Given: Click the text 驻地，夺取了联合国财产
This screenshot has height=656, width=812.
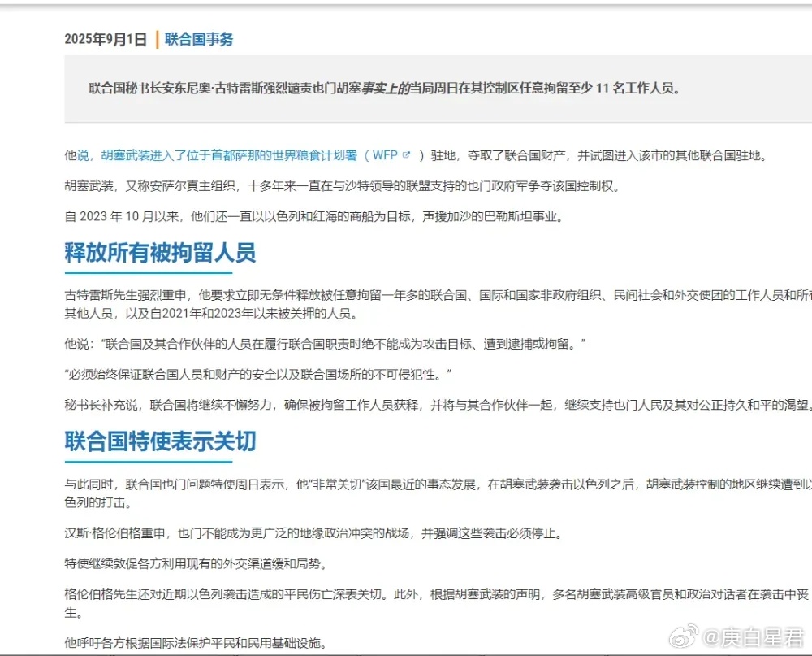Looking at the screenshot, I should pos(499,155).
